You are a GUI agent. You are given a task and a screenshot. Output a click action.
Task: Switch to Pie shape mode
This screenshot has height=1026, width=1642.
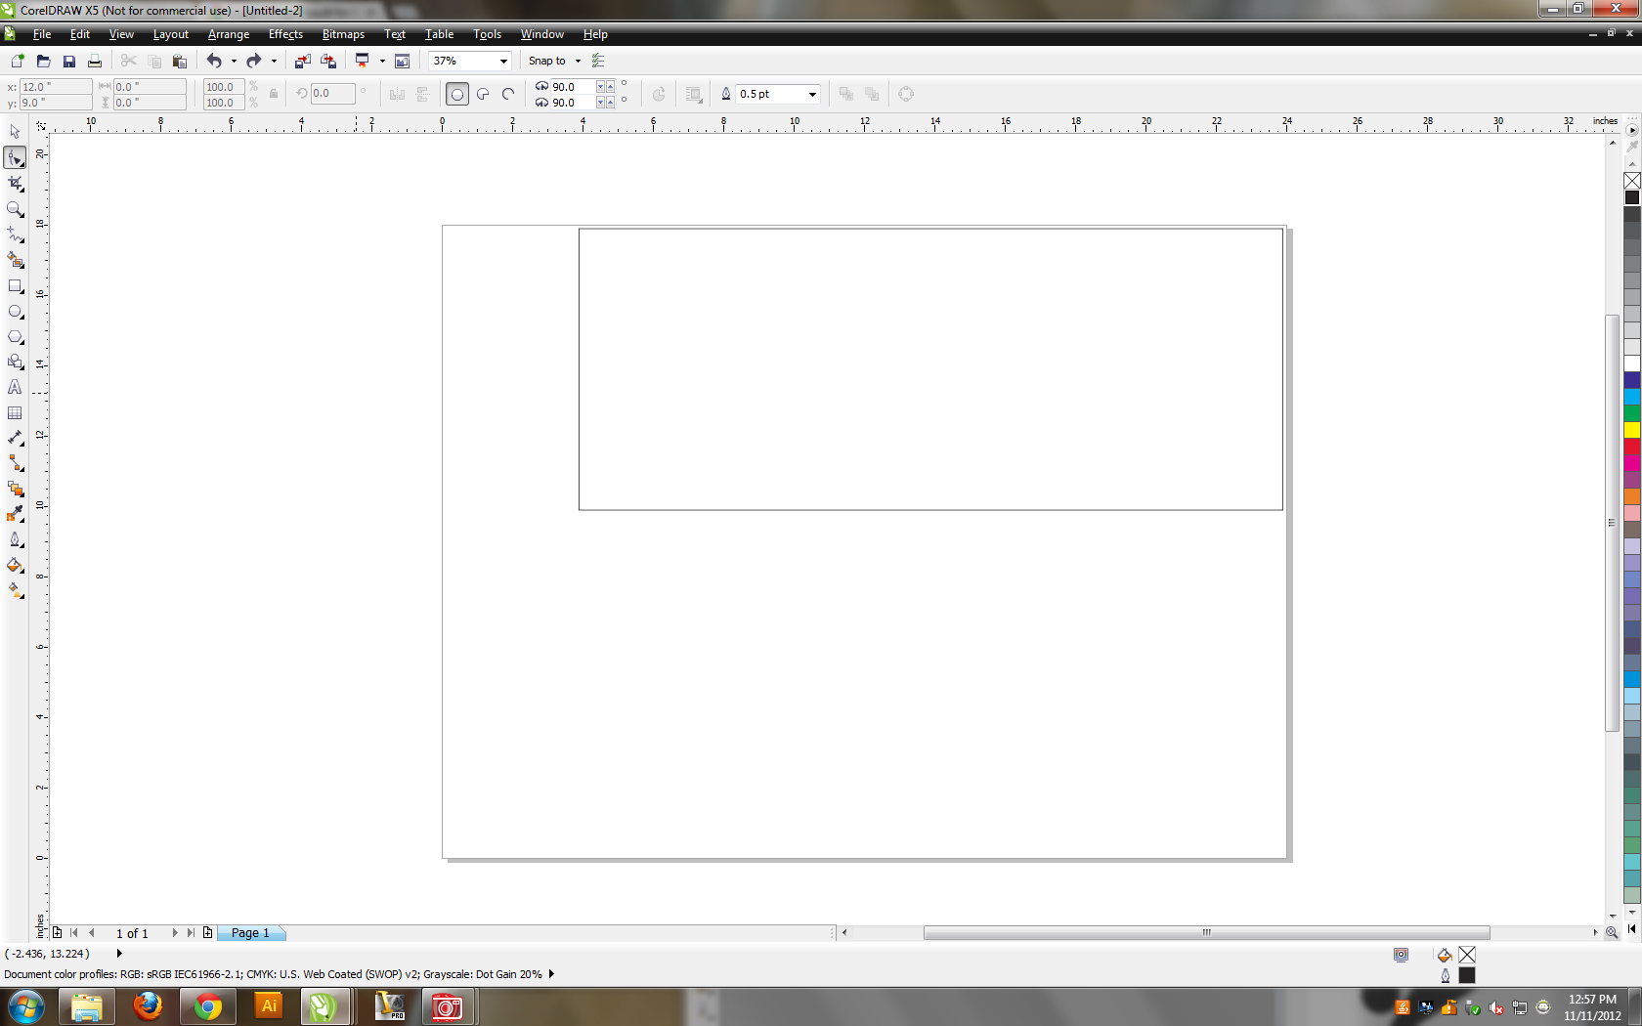point(483,94)
